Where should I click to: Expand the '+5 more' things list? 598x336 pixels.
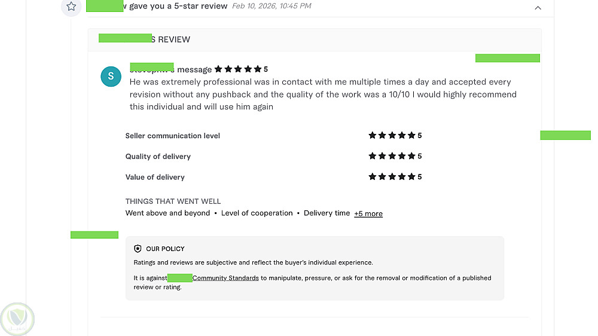pyautogui.click(x=368, y=213)
